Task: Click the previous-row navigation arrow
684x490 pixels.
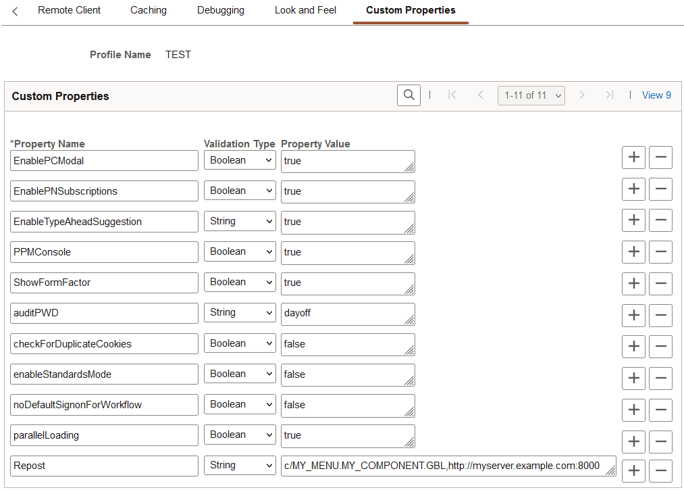Action: [x=479, y=95]
